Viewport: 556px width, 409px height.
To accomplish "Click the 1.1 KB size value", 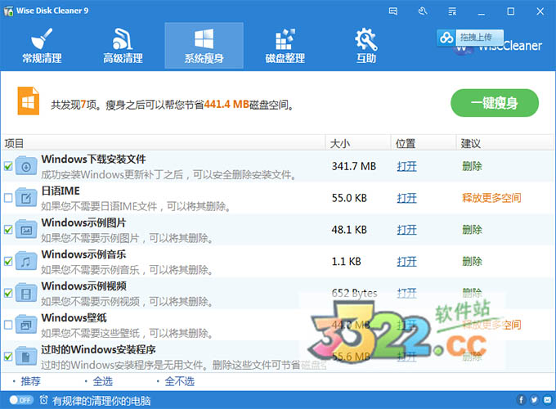I will click(347, 262).
